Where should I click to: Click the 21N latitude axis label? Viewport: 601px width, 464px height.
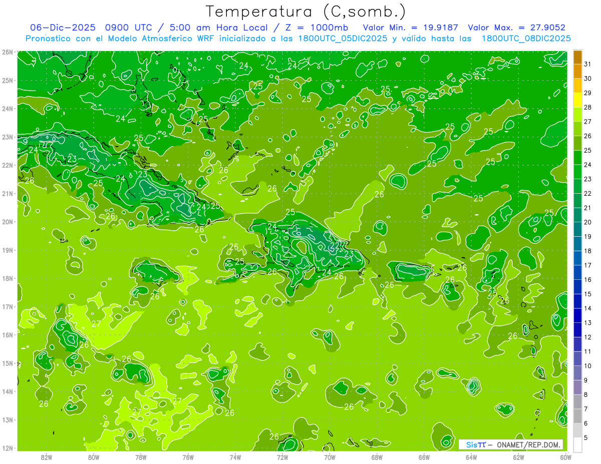click(7, 193)
